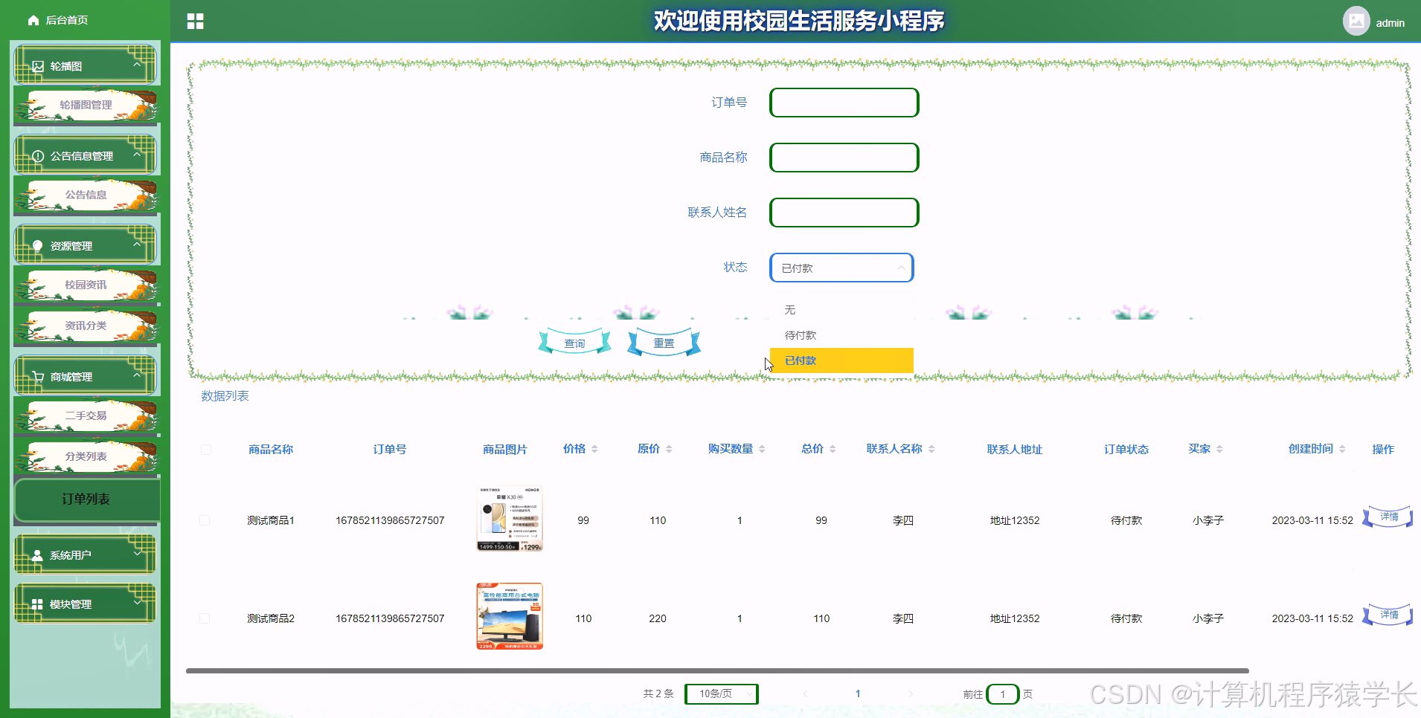
Task: Choose highlighted 已付款 dropdown option
Action: click(x=841, y=360)
